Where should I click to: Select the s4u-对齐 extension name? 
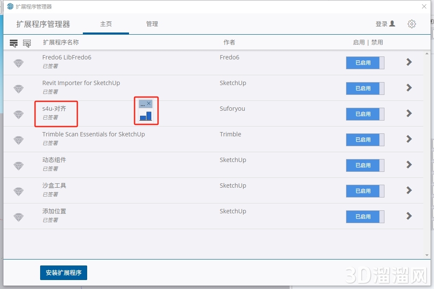coord(54,109)
